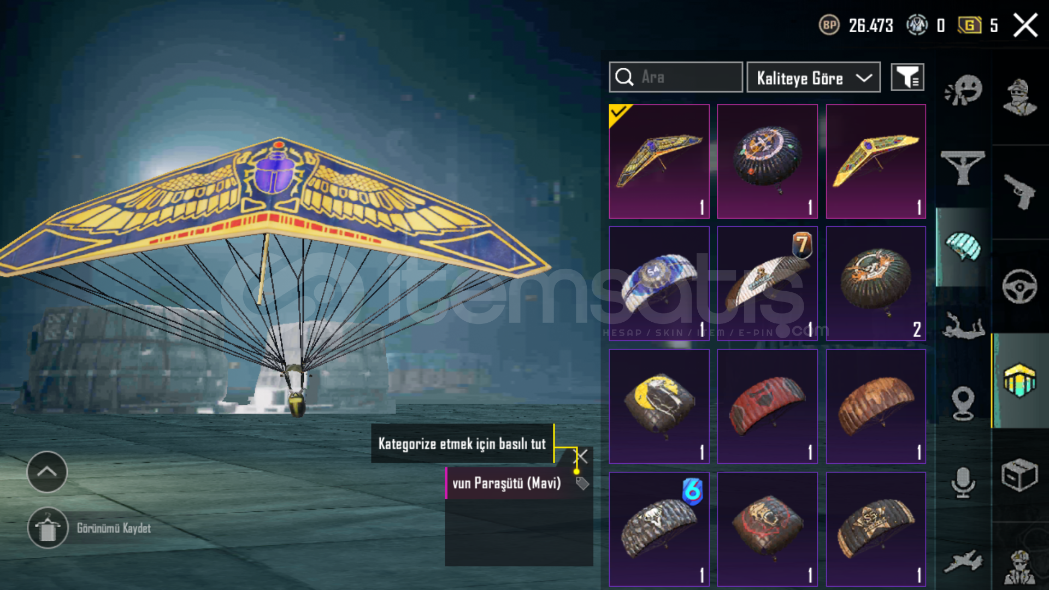Open the parachute category icon
The width and height of the screenshot is (1049, 590).
click(963, 246)
